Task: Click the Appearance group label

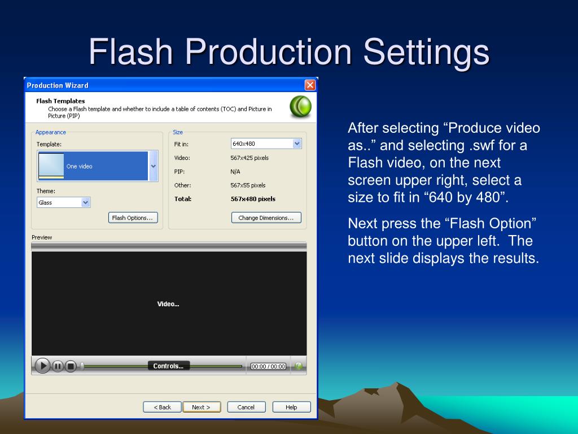Action: pos(50,132)
